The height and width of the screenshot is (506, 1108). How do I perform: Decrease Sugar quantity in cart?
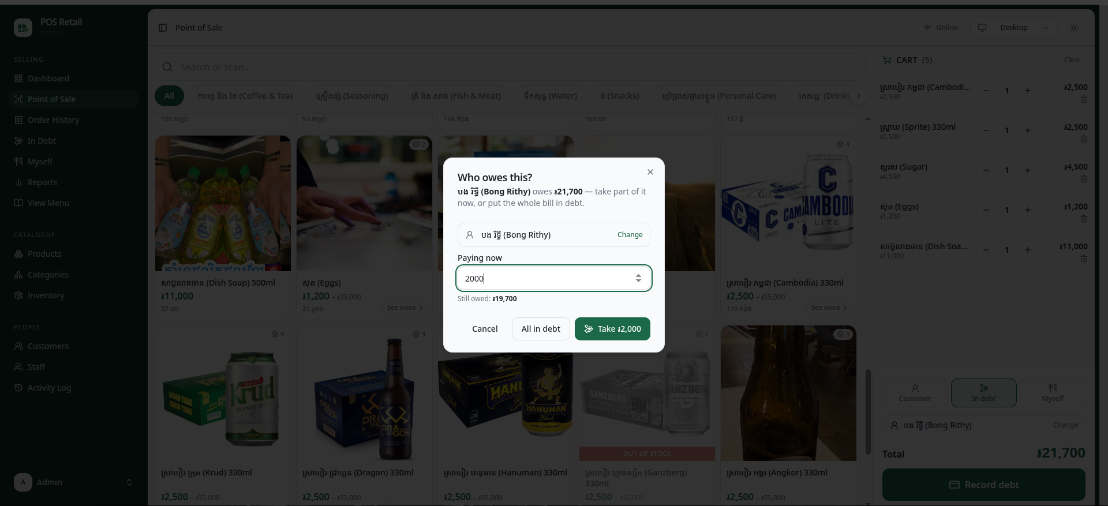pos(986,170)
